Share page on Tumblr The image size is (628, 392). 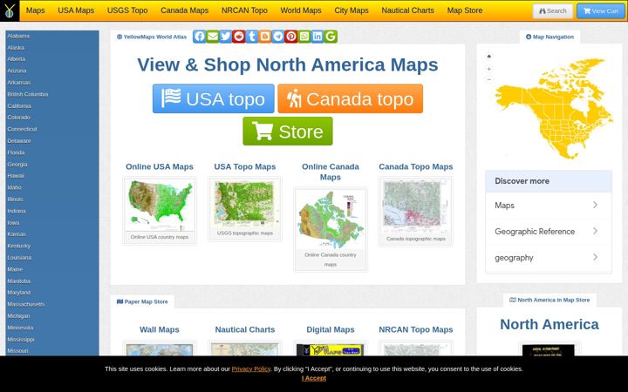[x=252, y=37]
